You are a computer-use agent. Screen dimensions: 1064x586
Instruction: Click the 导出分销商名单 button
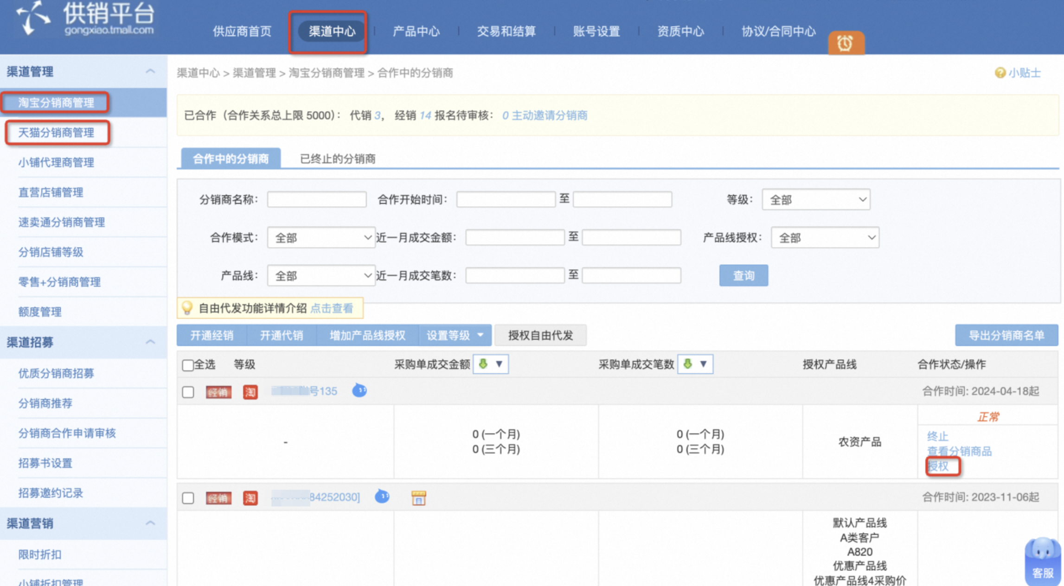(x=1006, y=335)
